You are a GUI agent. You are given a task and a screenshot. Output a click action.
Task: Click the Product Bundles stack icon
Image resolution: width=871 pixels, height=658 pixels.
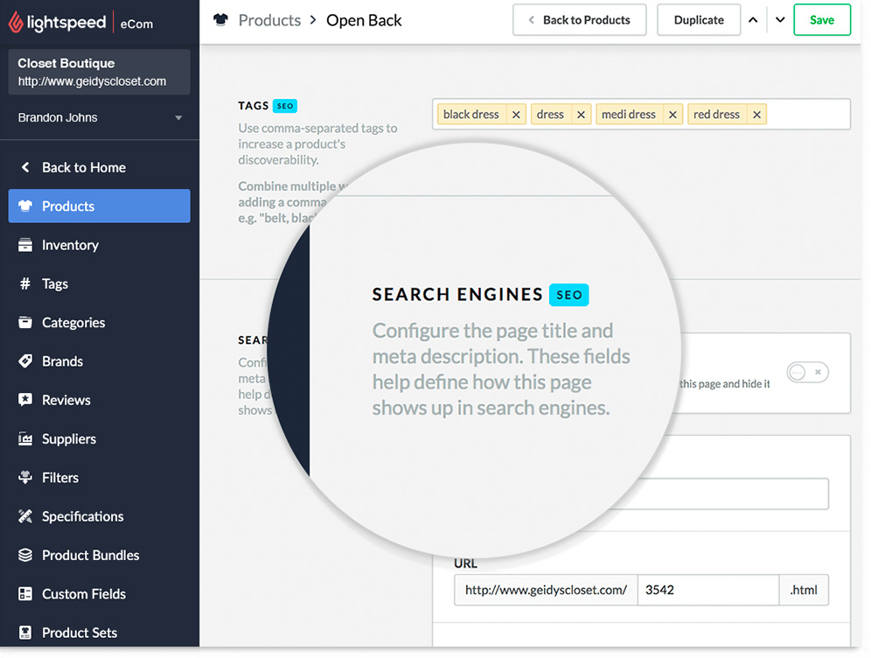click(x=25, y=555)
